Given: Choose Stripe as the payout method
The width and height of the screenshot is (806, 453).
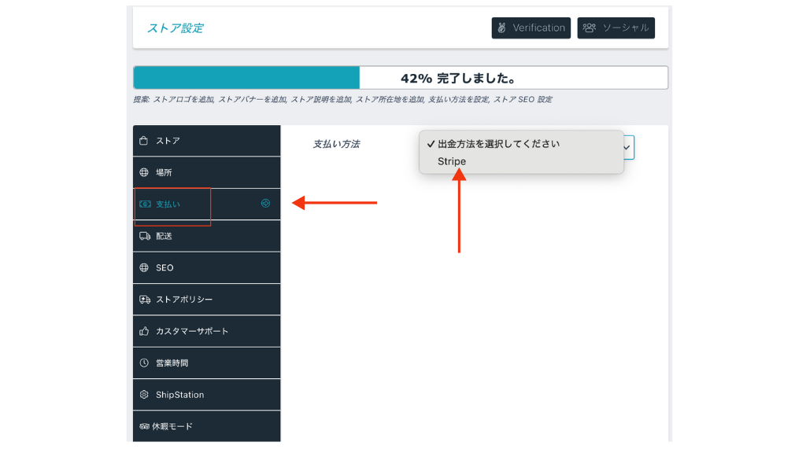Looking at the screenshot, I should (451, 161).
